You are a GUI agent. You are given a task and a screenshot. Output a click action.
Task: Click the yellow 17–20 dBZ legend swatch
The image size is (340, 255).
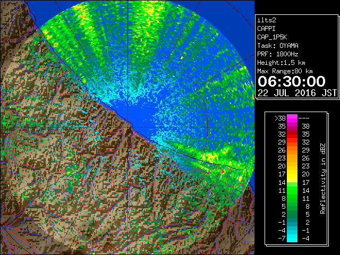(x=292, y=174)
